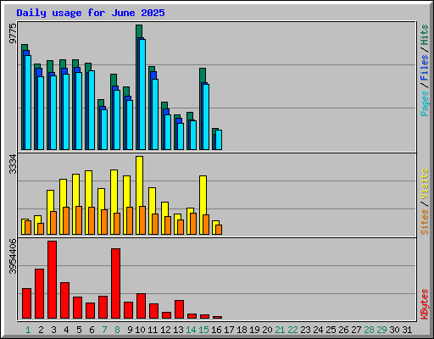Click day label 27 on the axis

356,330
